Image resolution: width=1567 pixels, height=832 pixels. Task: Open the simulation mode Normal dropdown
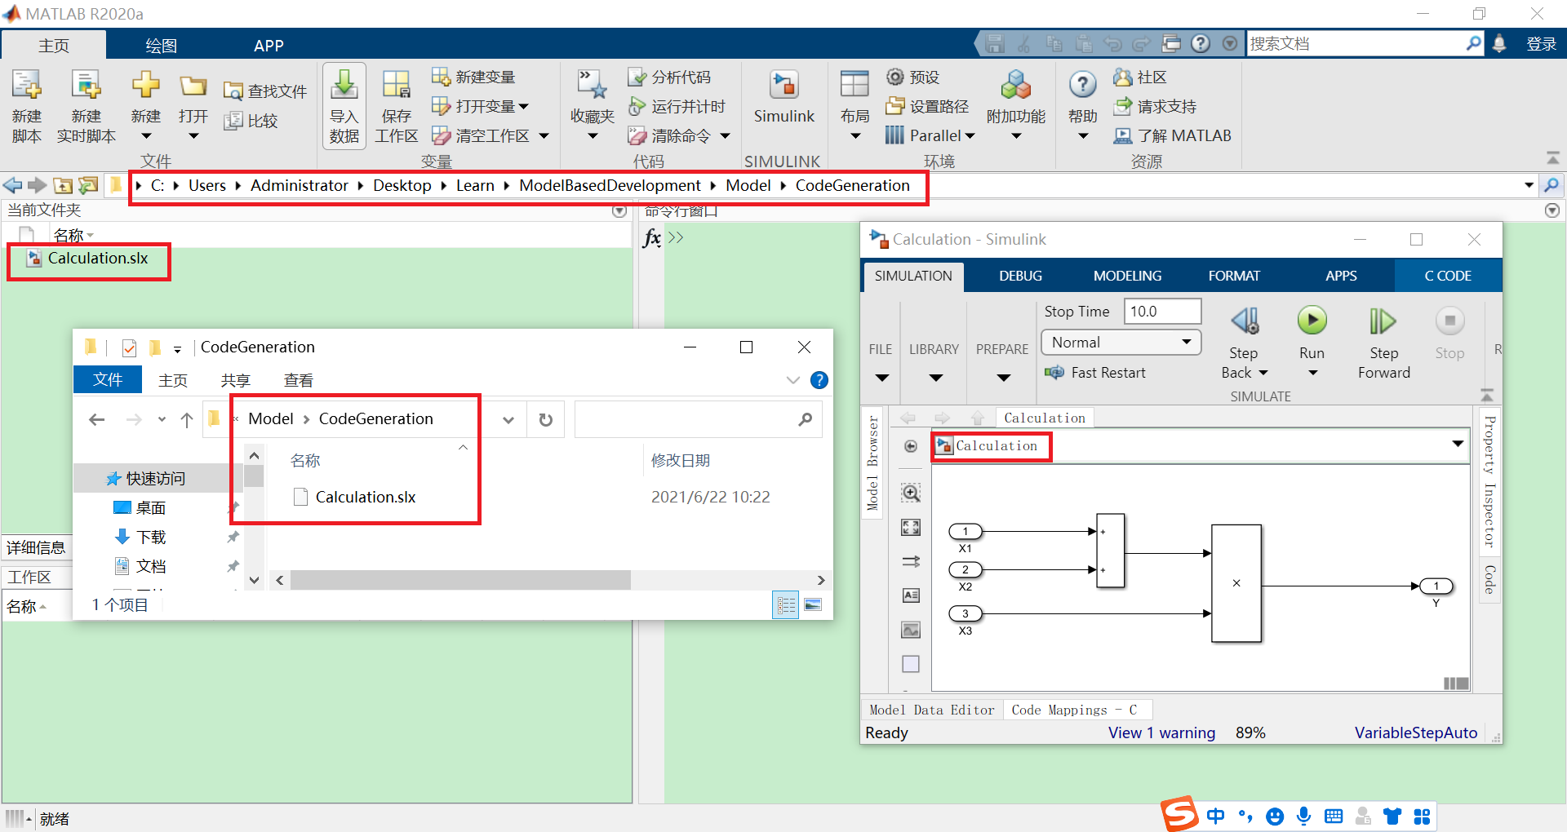click(1121, 343)
